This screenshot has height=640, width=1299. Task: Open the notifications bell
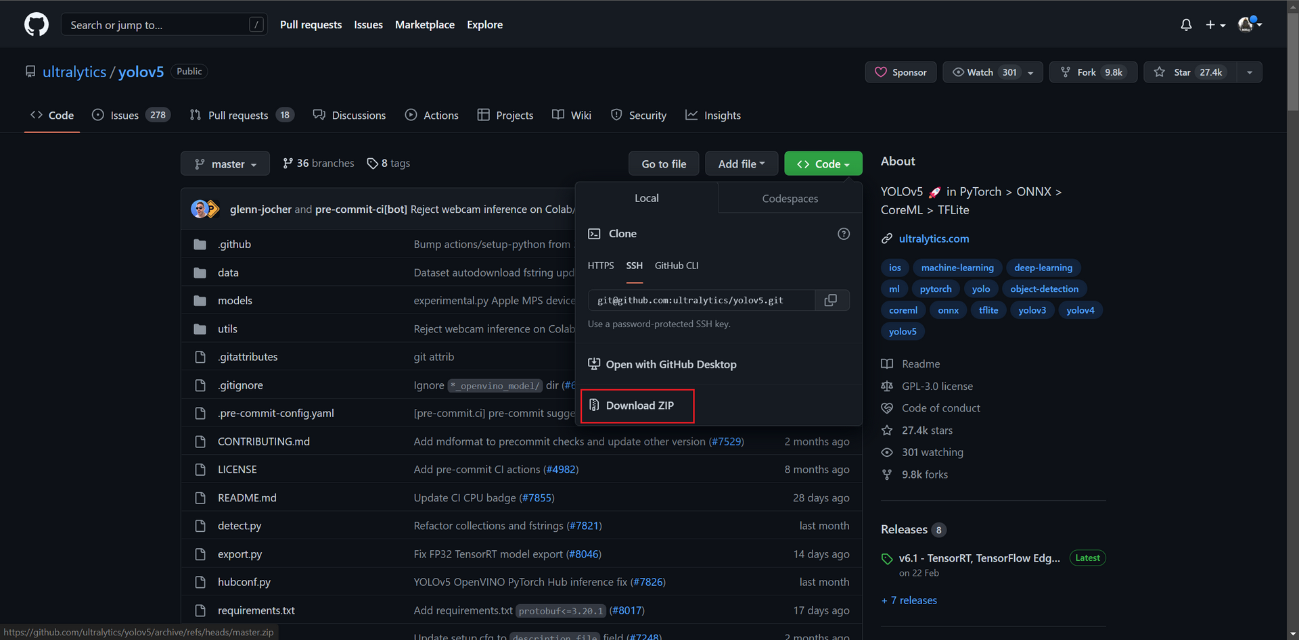click(1186, 25)
